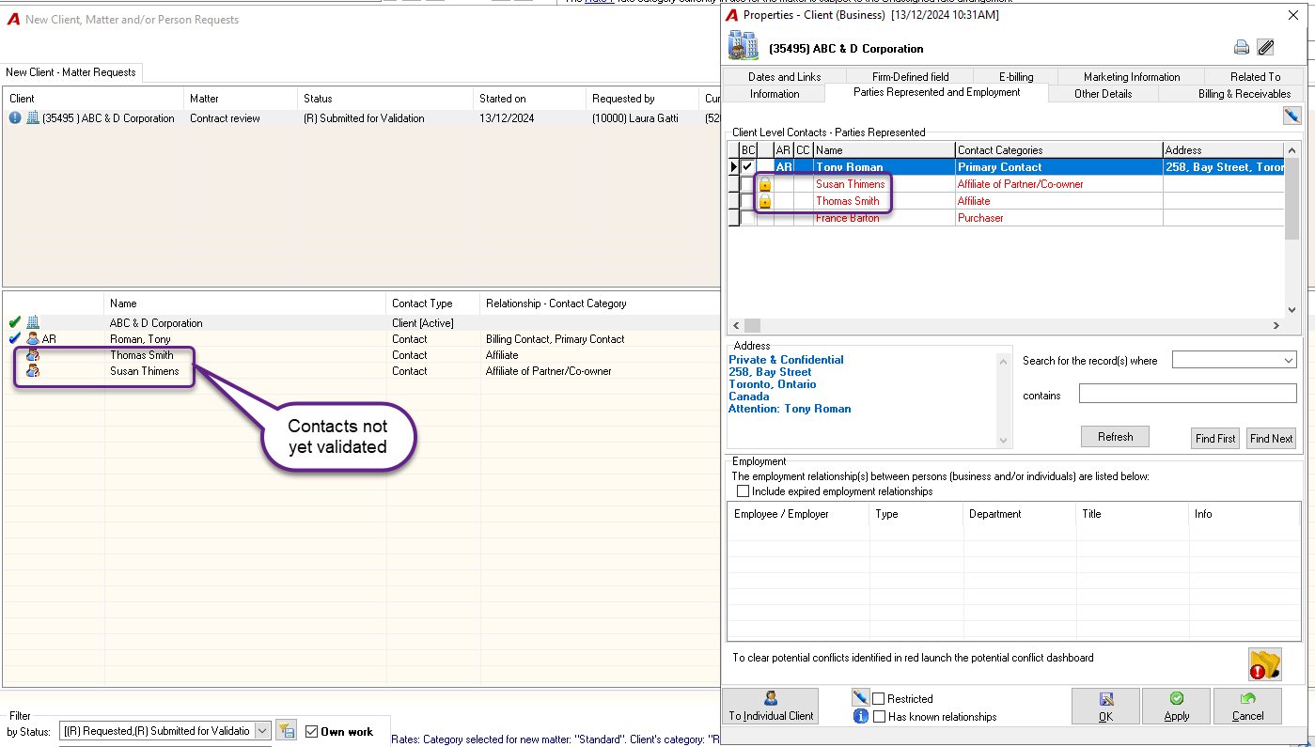Click the blue info icon near known relationships

(860, 716)
